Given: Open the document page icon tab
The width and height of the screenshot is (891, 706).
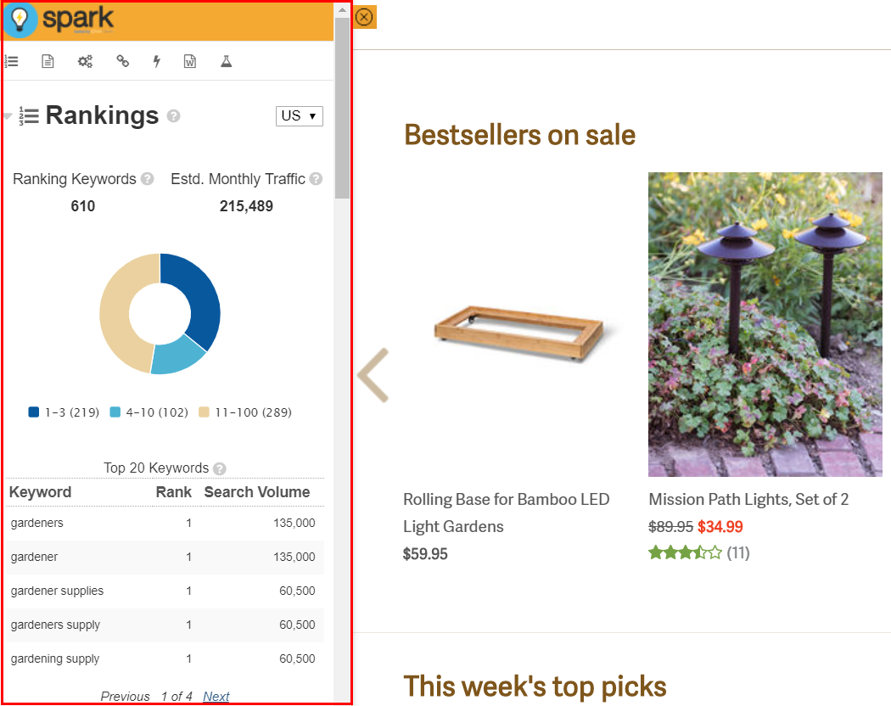Looking at the screenshot, I should click(48, 61).
